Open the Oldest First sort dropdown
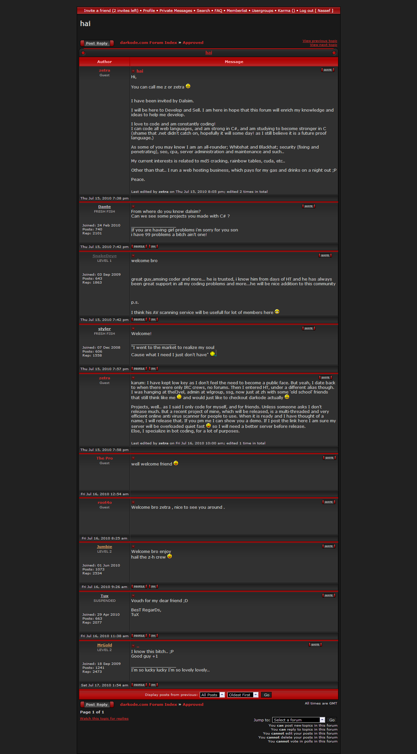Image resolution: width=417 pixels, height=754 pixels. pyautogui.click(x=243, y=695)
